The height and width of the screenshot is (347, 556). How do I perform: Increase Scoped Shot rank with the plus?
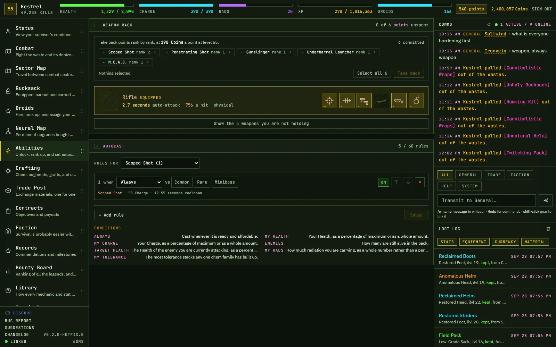click(155, 52)
